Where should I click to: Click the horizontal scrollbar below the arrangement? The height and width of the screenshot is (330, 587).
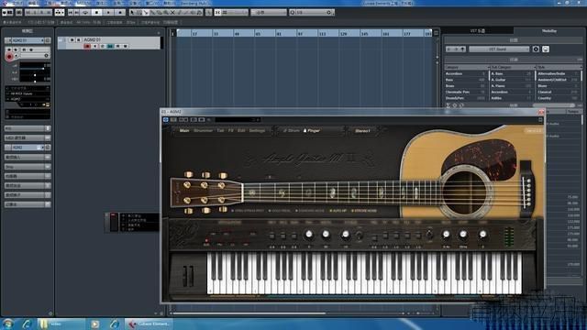click(x=249, y=313)
